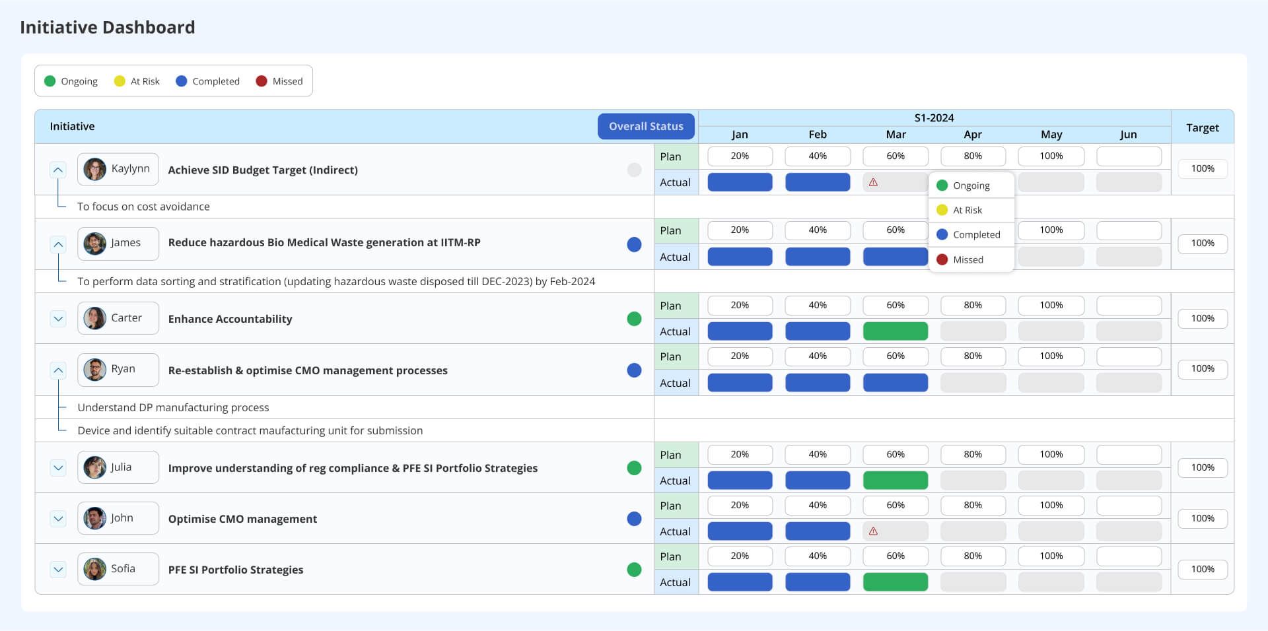Viewport: 1268px width, 631px height.
Task: Select Completed from the status popup
Action: [971, 234]
